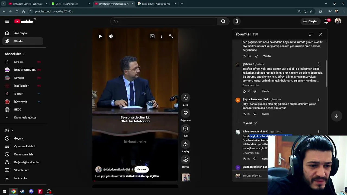Expand the Short to fullscreen
This screenshot has width=347, height=195.
(x=171, y=36)
